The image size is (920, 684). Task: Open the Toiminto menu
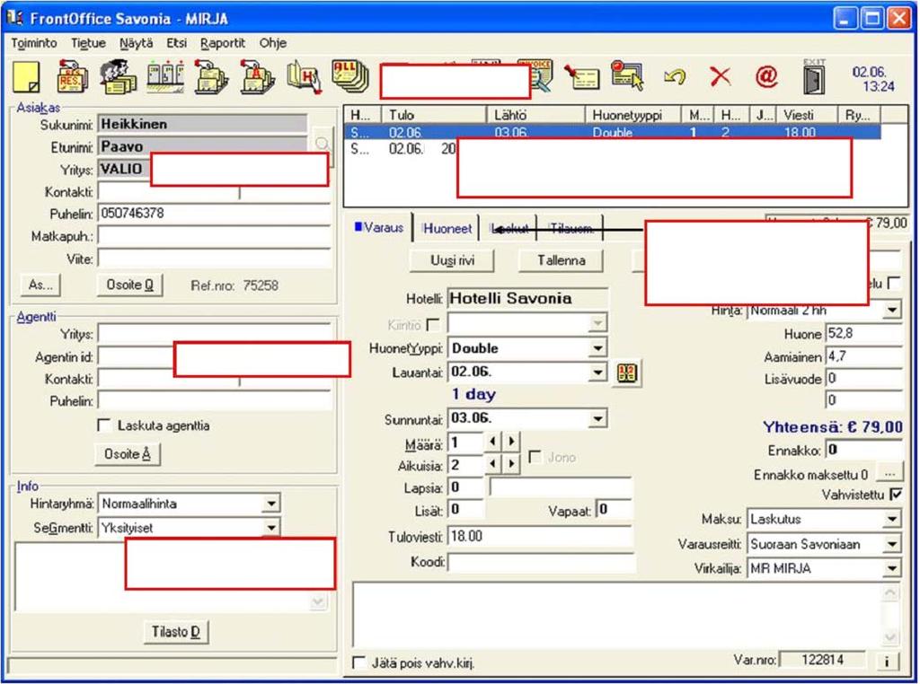click(x=34, y=43)
